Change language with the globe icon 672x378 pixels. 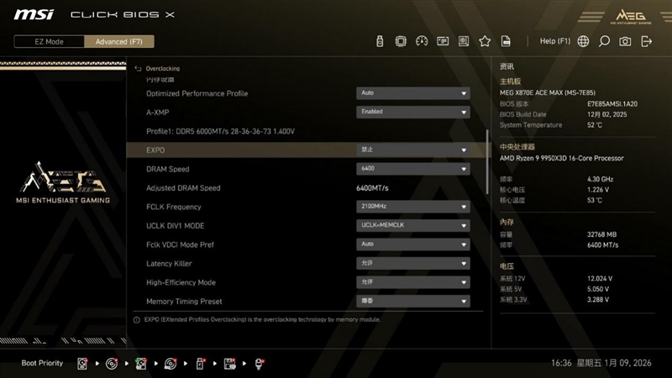[x=583, y=41]
